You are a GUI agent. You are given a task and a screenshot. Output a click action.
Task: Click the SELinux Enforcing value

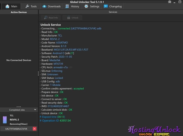(x=57, y=71)
